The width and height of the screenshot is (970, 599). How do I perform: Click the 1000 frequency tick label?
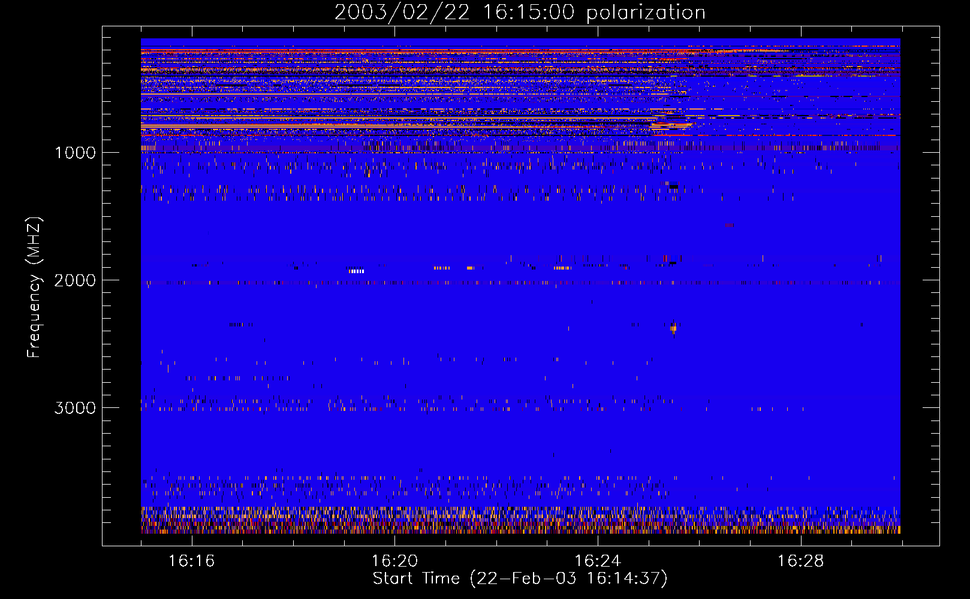(x=75, y=153)
